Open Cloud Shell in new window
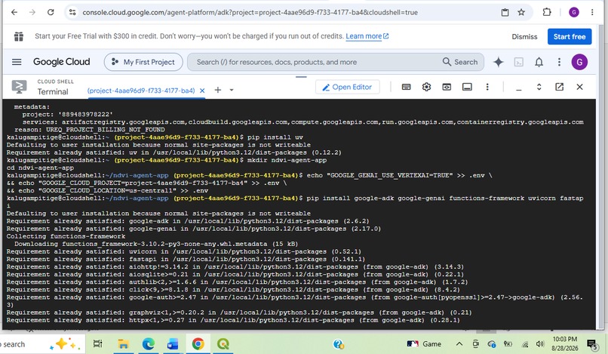 [x=559, y=87]
